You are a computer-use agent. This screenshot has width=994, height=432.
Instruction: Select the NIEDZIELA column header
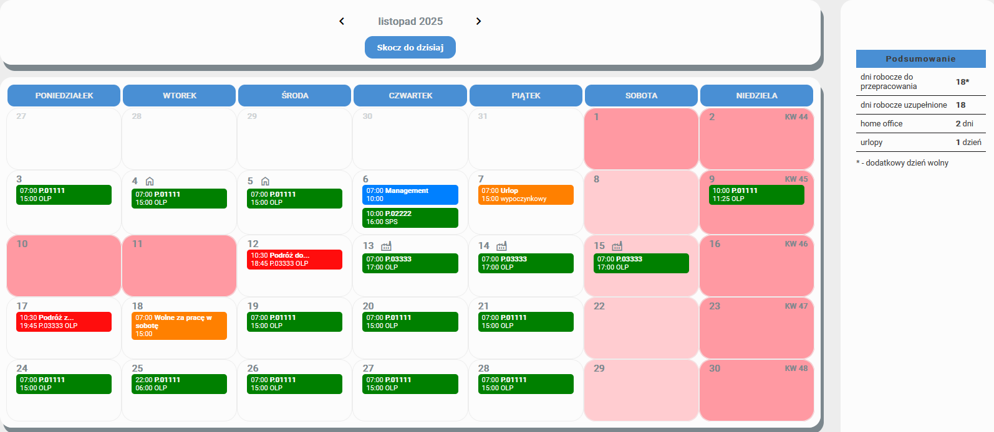point(756,96)
